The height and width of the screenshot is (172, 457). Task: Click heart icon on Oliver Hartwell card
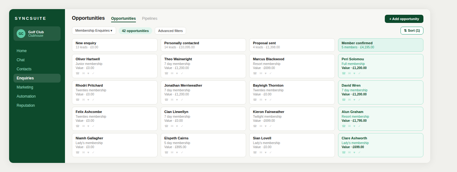tap(88, 73)
